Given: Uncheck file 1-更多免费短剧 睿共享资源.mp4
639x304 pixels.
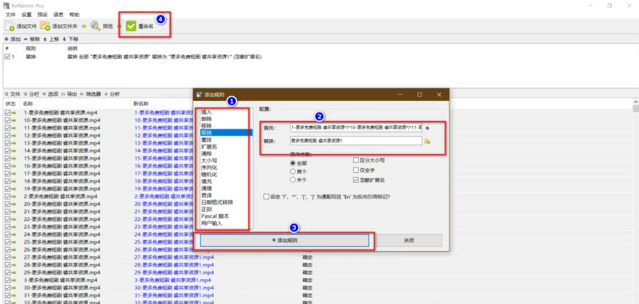Looking at the screenshot, I should tap(7, 113).
